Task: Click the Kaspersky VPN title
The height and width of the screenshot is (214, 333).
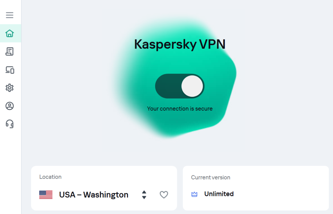Action: 180,44
